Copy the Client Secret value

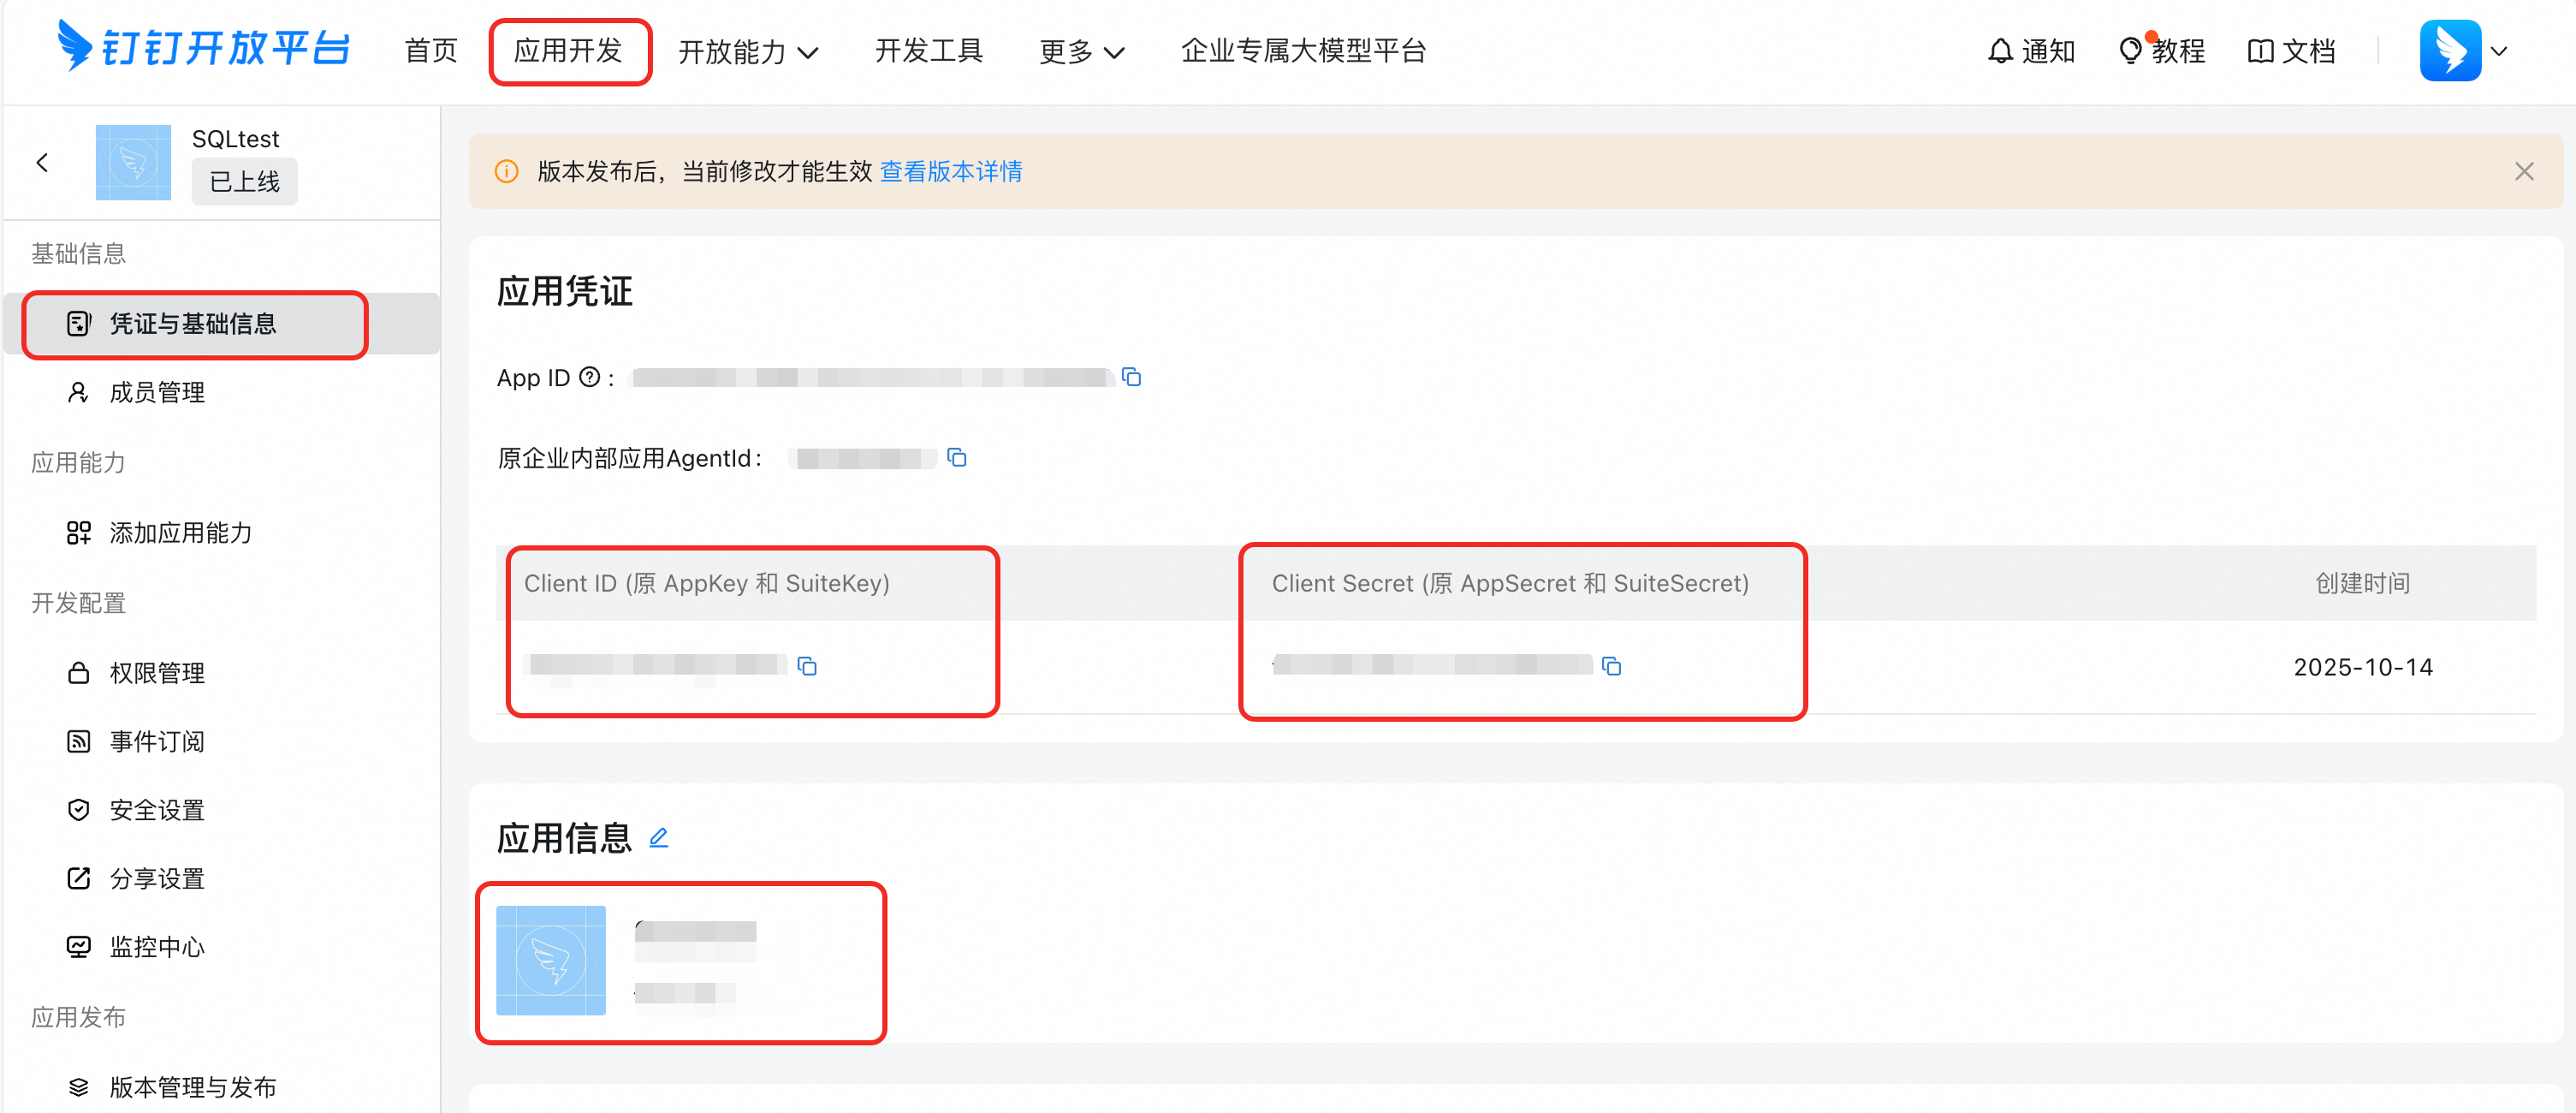click(1611, 666)
